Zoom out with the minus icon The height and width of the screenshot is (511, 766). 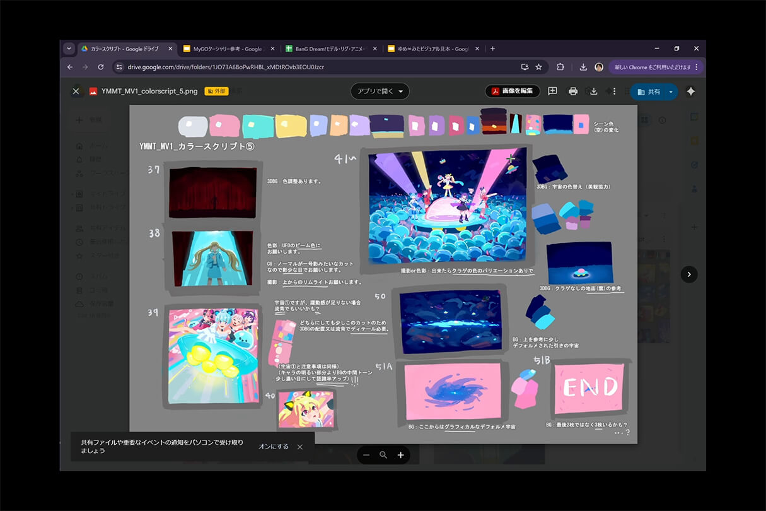click(366, 455)
